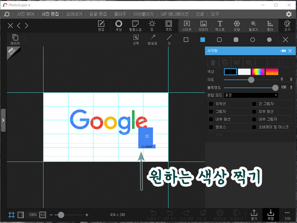This screenshot has height=223, width=297.
Task: Enable the 내부 그림자 (Inner shadow) checkbox
Action: [x=254, y=119]
